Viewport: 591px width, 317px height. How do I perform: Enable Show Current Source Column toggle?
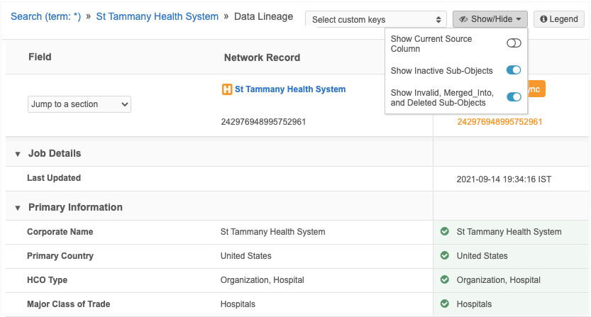[514, 43]
